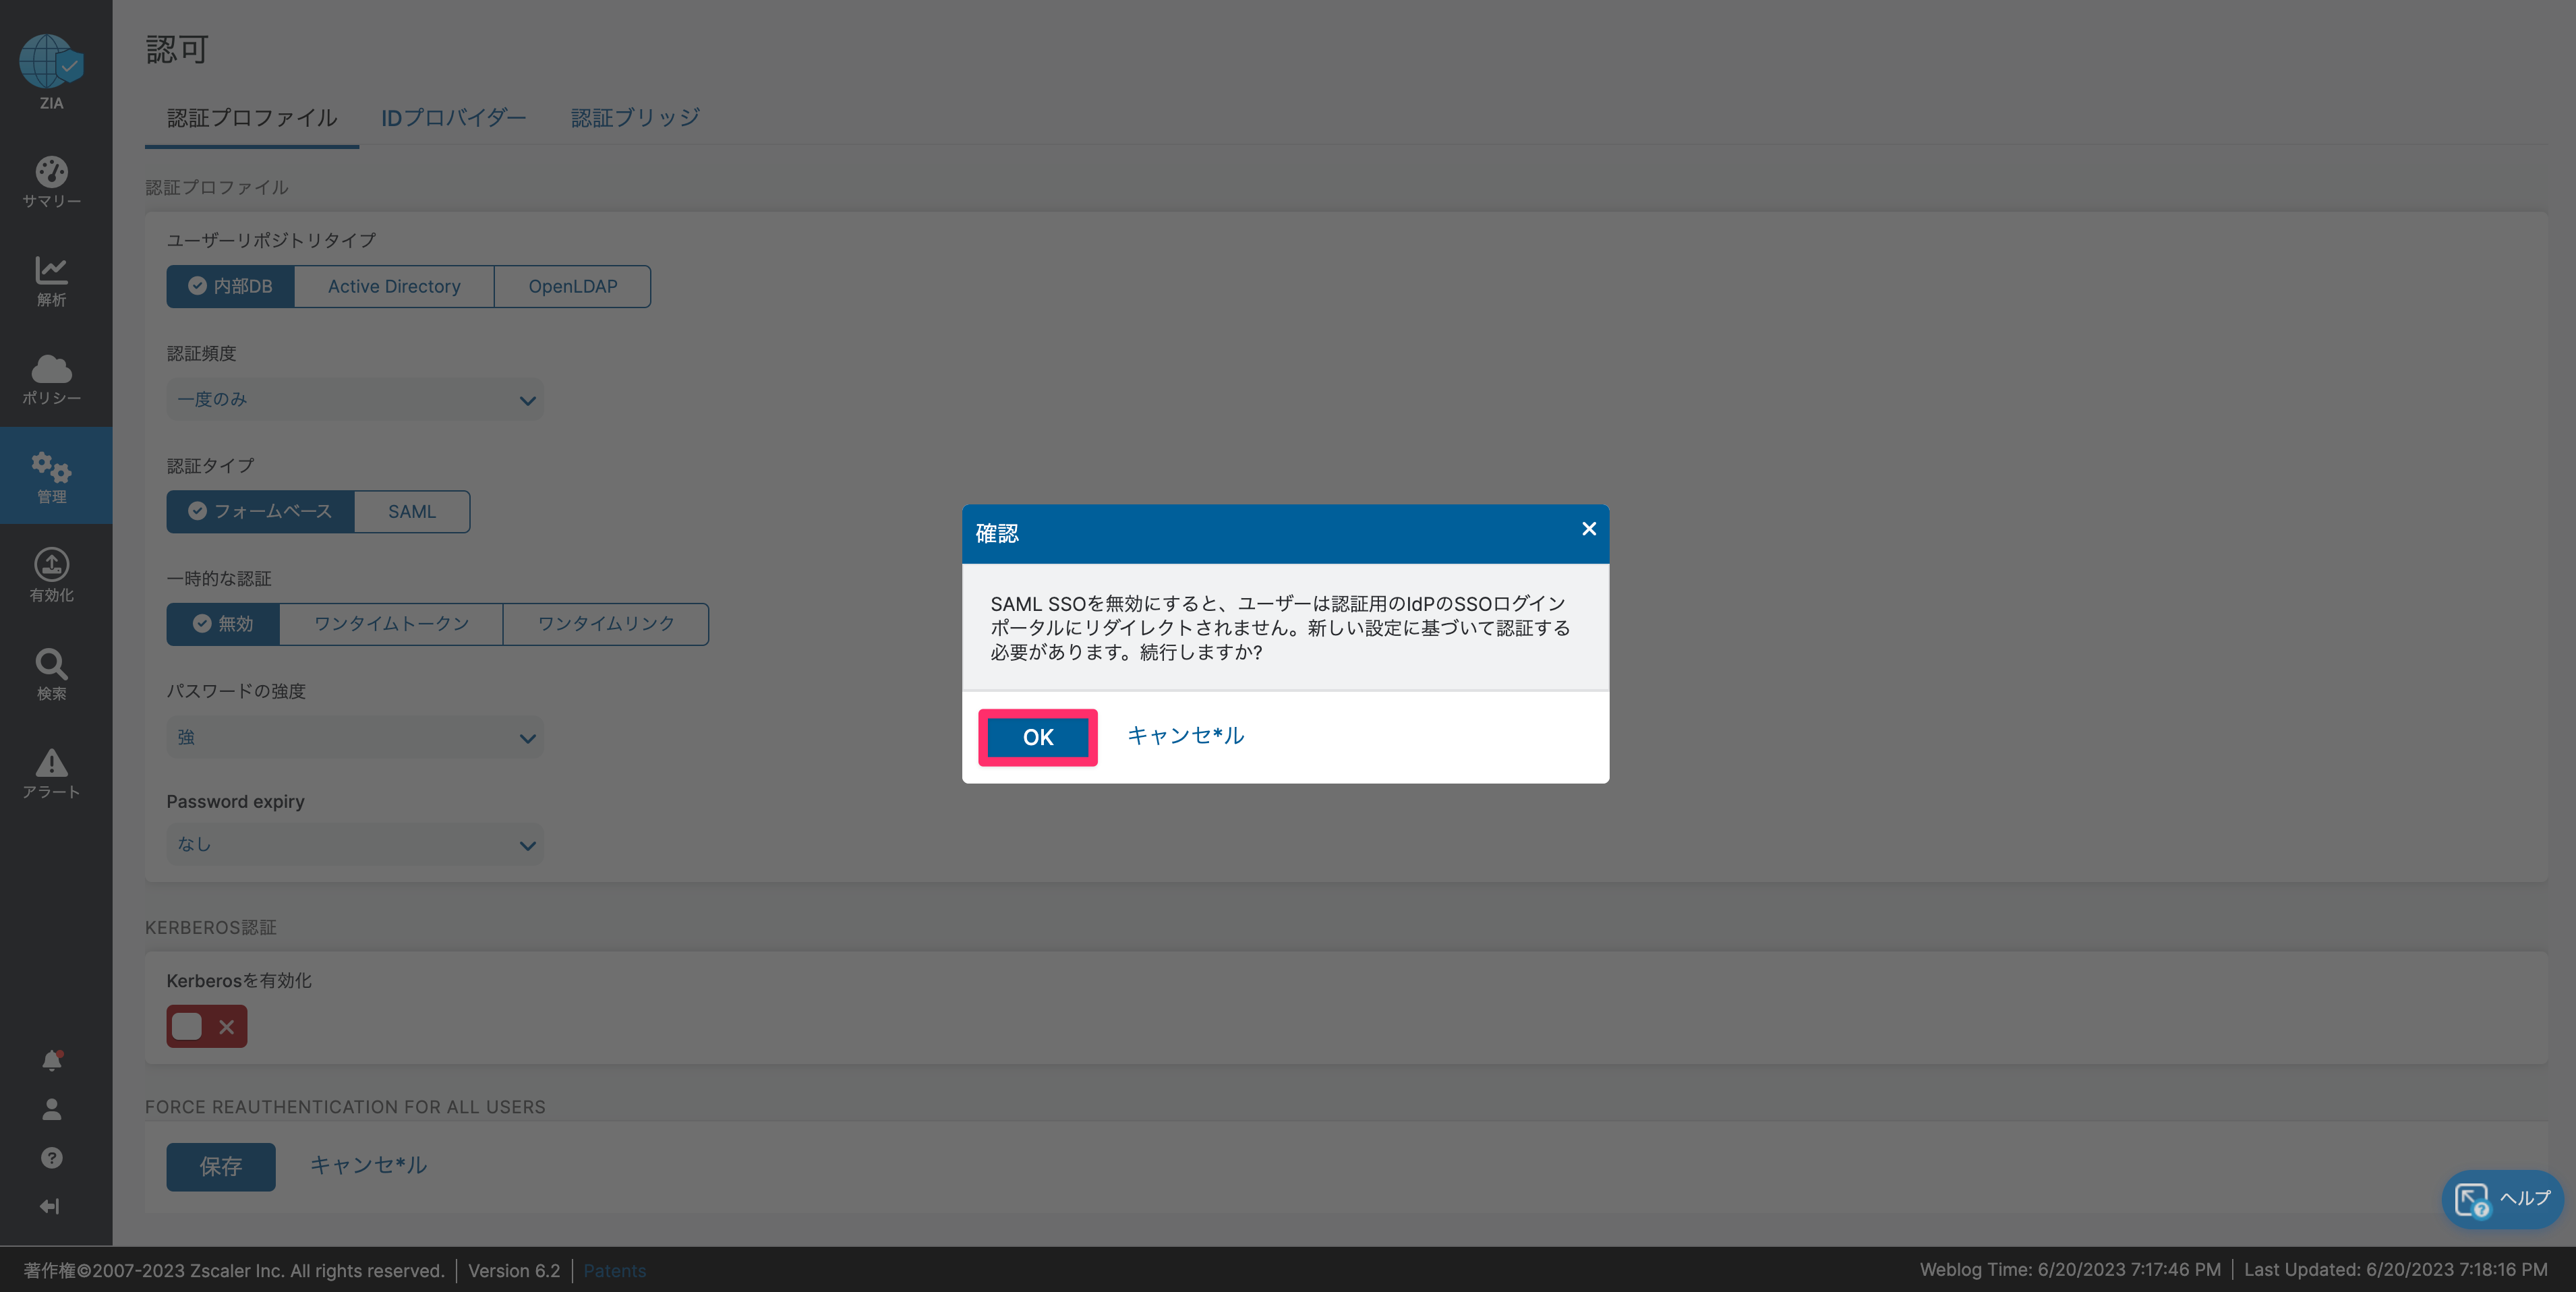Click the Last Updated footer entry
This screenshot has width=2576, height=1292.
pyautogui.click(x=2395, y=1269)
